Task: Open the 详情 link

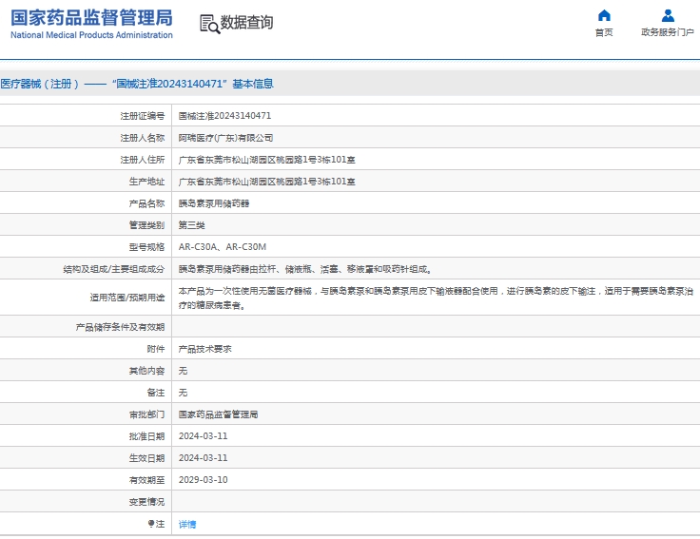Action: pyautogui.click(x=187, y=524)
